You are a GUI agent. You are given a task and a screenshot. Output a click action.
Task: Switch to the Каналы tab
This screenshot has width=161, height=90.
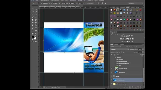click(x=116, y=44)
